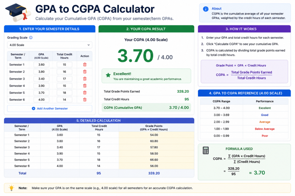Remove Semester 2 using the trash icon
Viewport: 295px width, 196px height.
point(85,71)
